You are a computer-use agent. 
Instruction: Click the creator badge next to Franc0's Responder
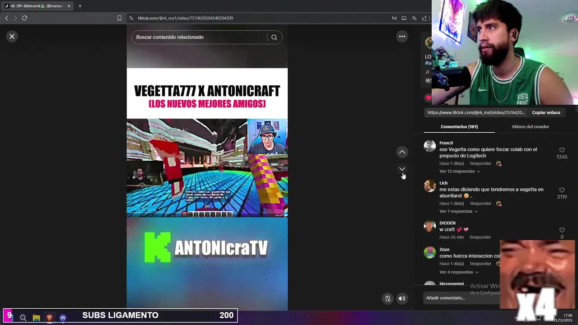[499, 164]
